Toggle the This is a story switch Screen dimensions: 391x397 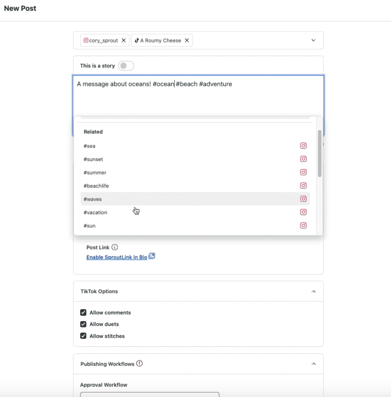coord(126,66)
